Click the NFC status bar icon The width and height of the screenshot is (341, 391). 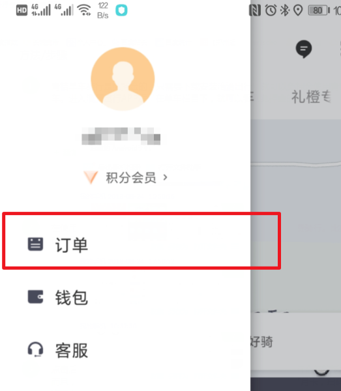coord(255,10)
